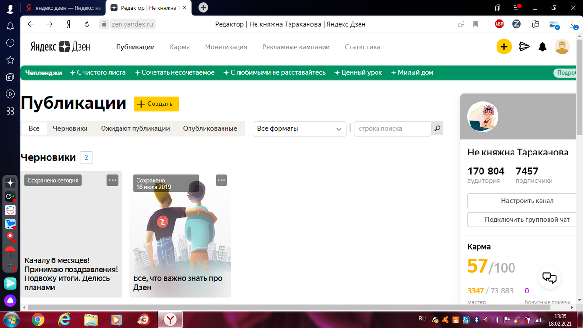
Task: Open Zen notifications bell in header
Action: (543, 47)
